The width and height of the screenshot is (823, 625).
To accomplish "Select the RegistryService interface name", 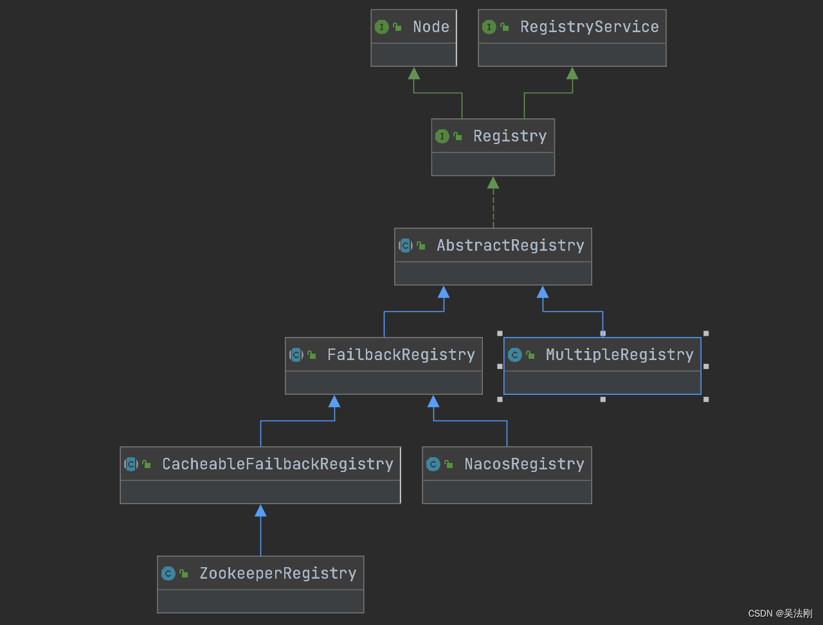I will pyautogui.click(x=590, y=27).
